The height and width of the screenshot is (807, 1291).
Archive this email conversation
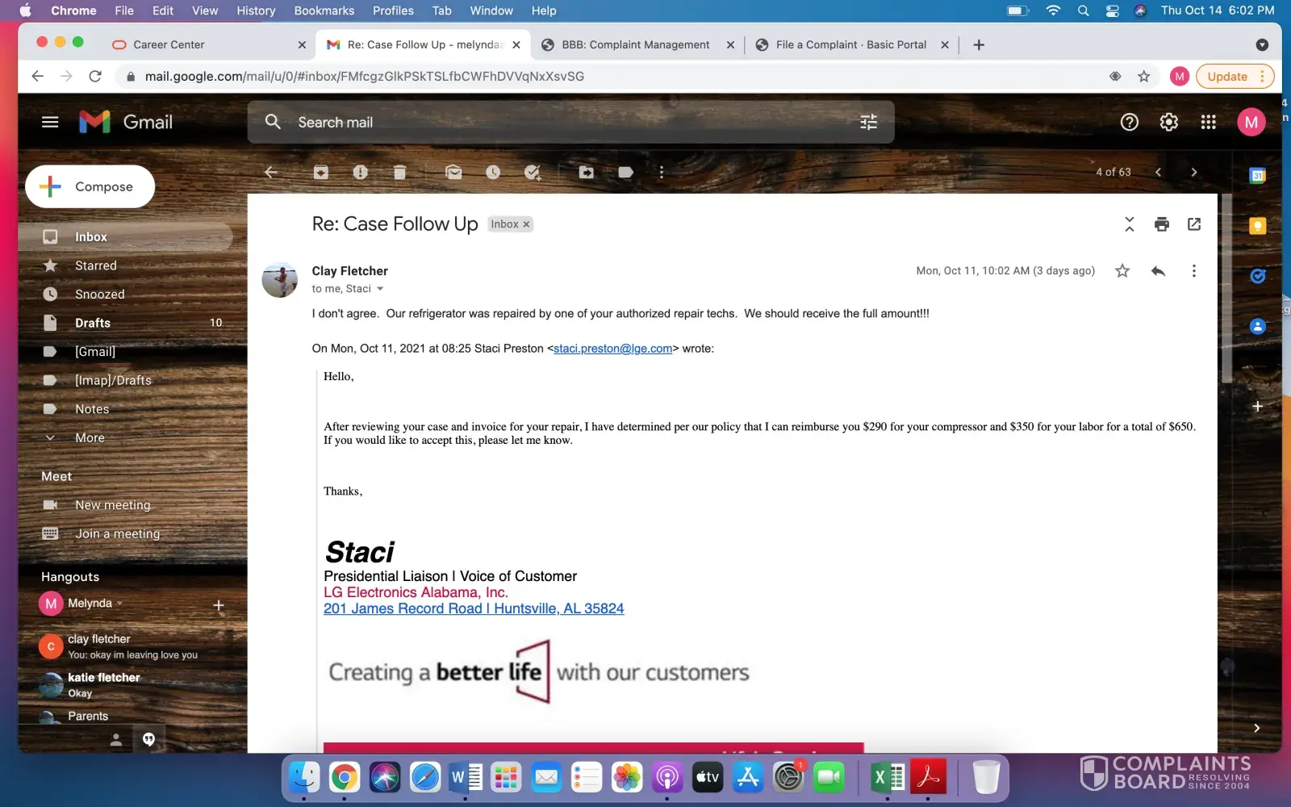pyautogui.click(x=321, y=172)
